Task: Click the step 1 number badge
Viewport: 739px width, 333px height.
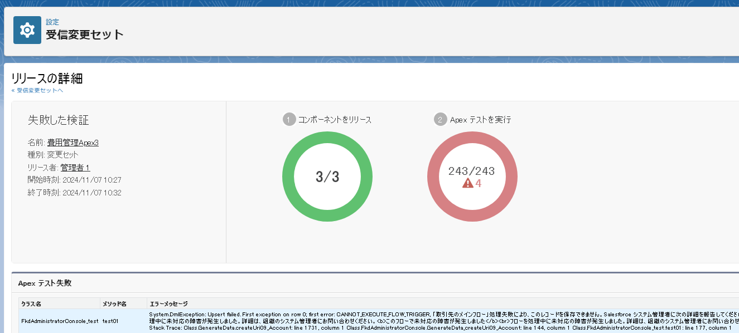Action: pyautogui.click(x=289, y=119)
